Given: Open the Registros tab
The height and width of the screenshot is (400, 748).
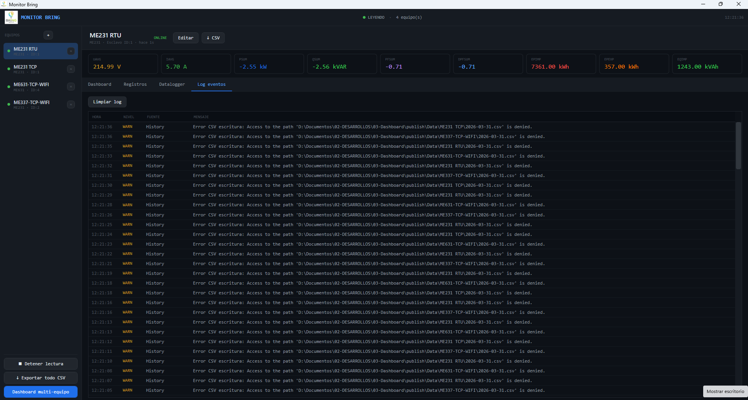Looking at the screenshot, I should tap(135, 84).
